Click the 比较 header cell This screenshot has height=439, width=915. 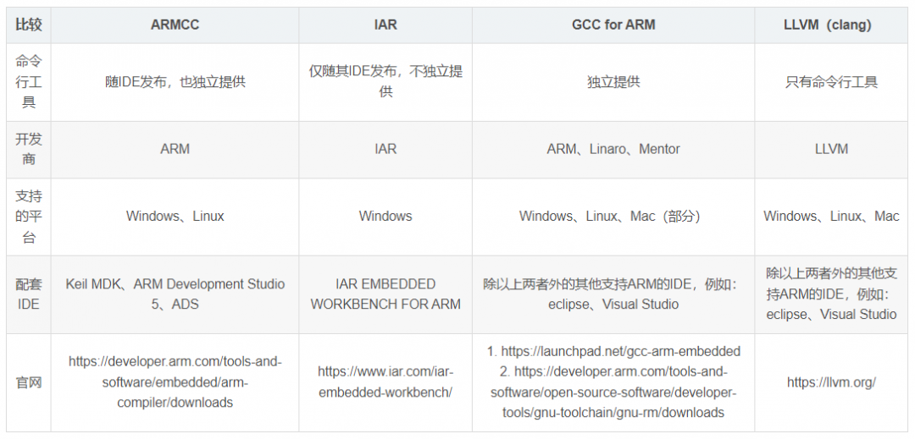pyautogui.click(x=29, y=25)
